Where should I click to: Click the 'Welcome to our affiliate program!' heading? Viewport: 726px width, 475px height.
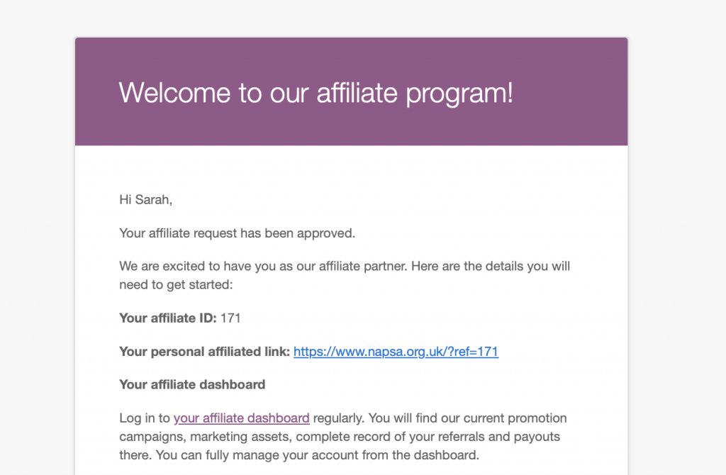click(x=315, y=93)
